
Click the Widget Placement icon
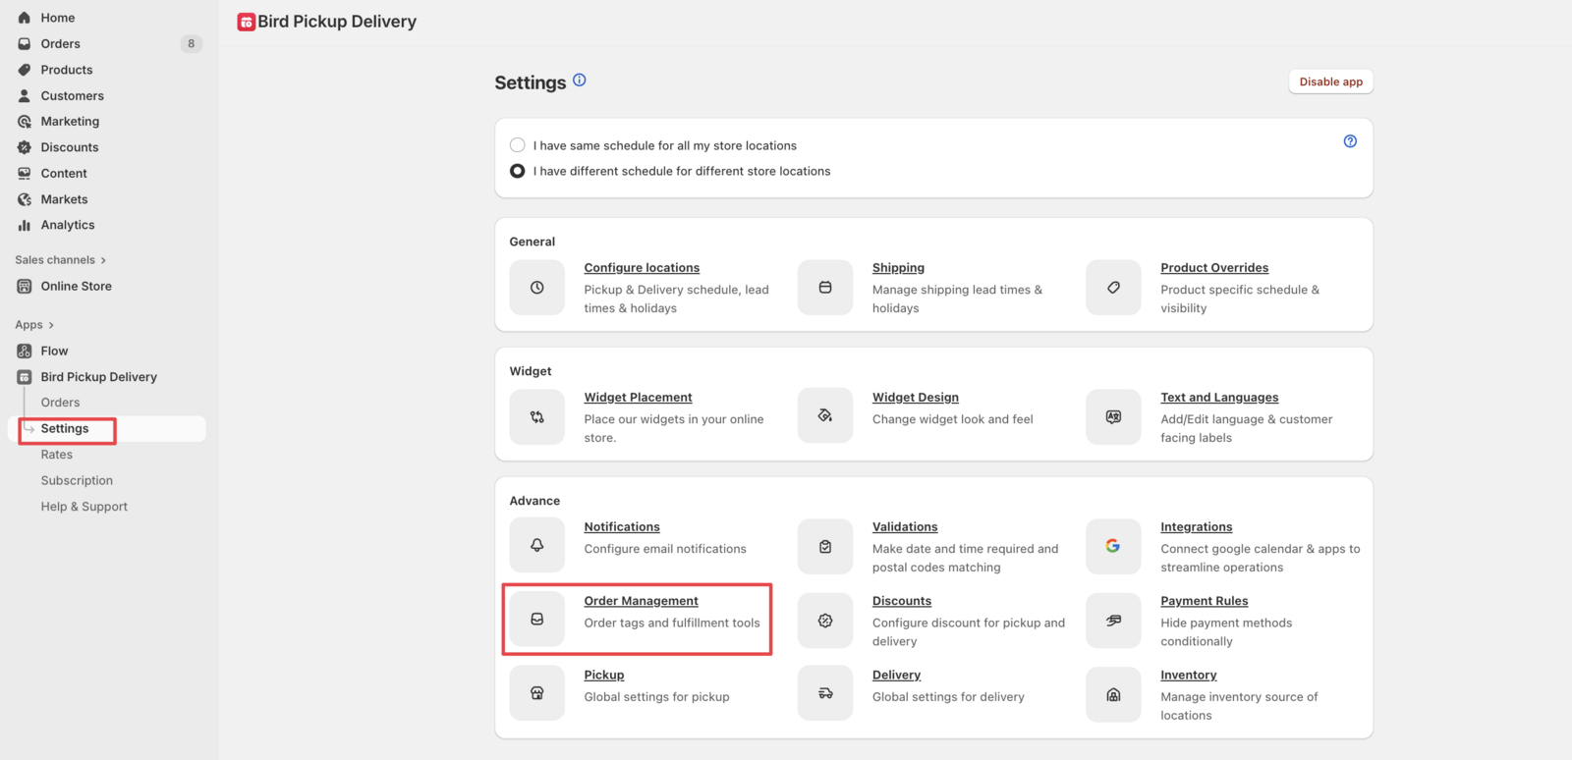[536, 417]
